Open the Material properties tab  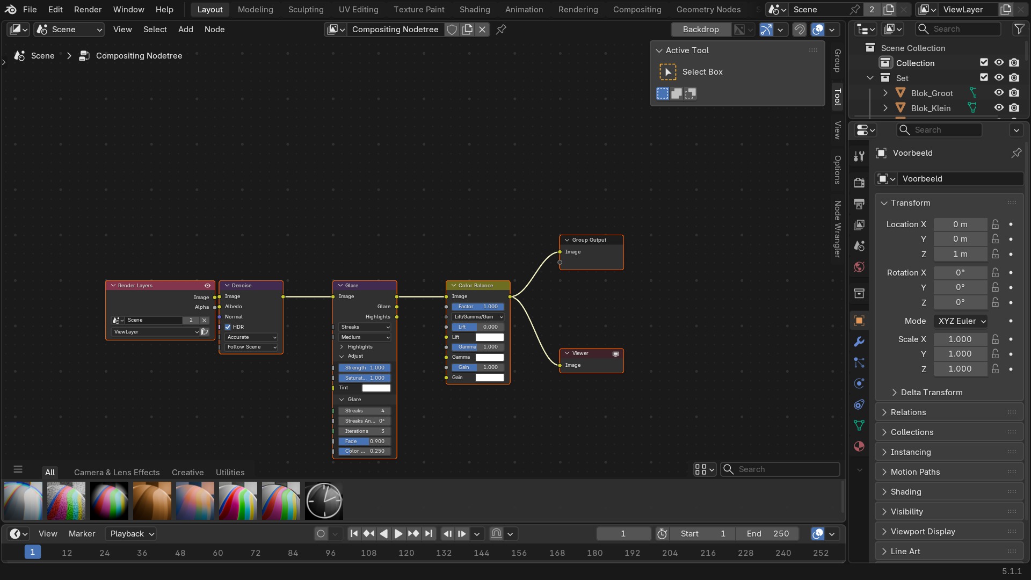(x=859, y=446)
